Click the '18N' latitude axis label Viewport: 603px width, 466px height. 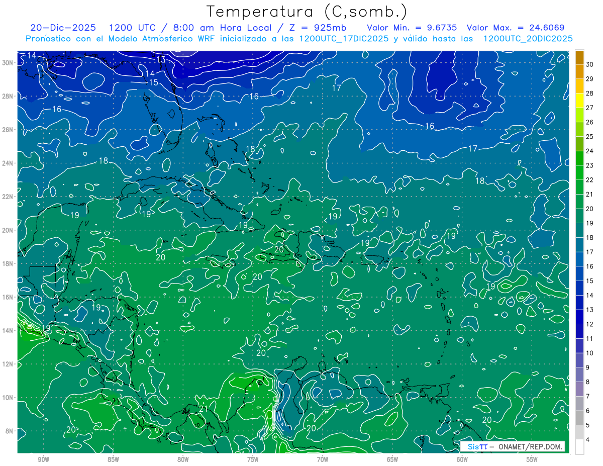9,263
